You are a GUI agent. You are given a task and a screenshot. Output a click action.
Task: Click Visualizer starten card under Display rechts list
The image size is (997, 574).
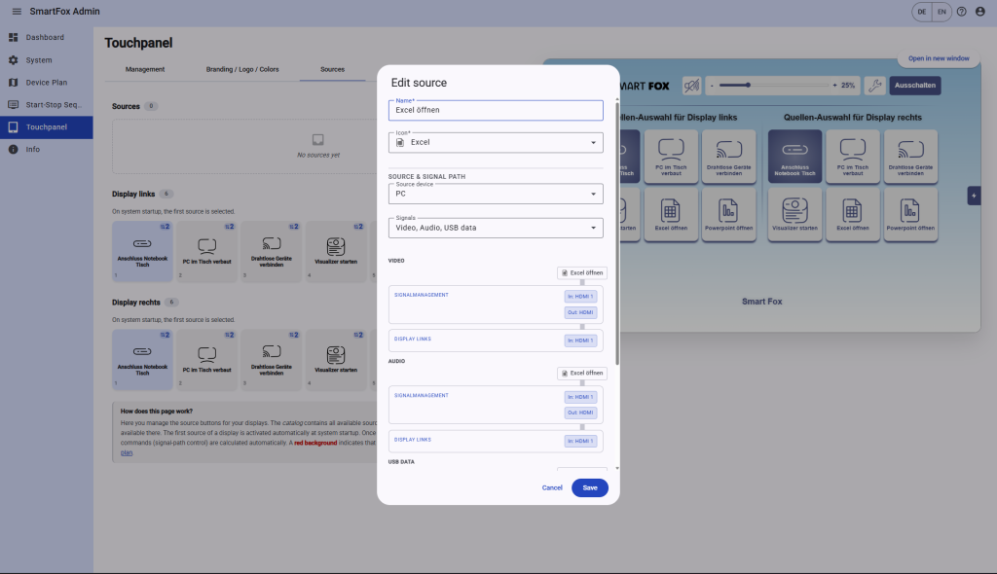[x=336, y=360]
